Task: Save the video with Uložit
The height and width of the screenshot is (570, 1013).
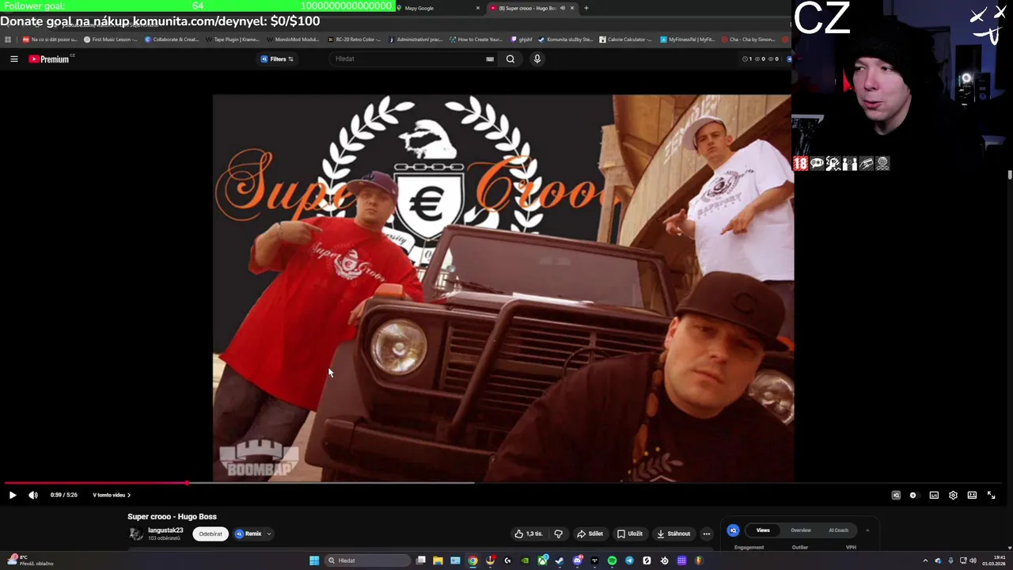Action: [630, 534]
